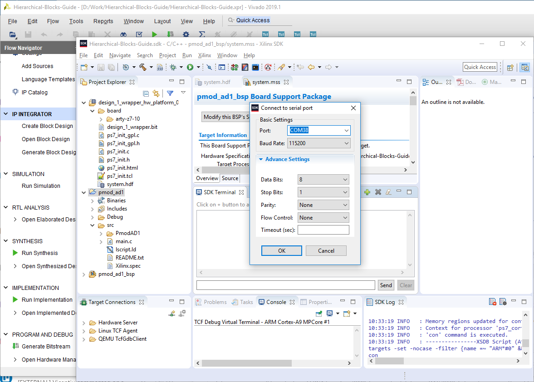Switch to the Source tab of system.mss
Viewport: 534px width, 382px height.
230,178
